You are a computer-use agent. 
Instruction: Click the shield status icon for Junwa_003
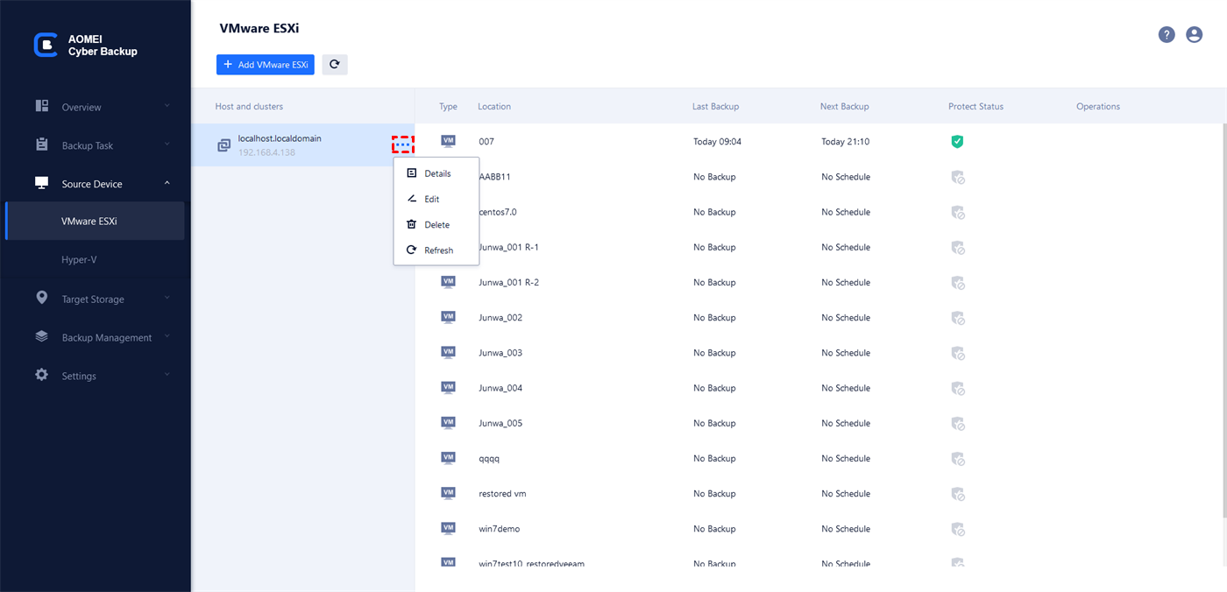point(958,353)
